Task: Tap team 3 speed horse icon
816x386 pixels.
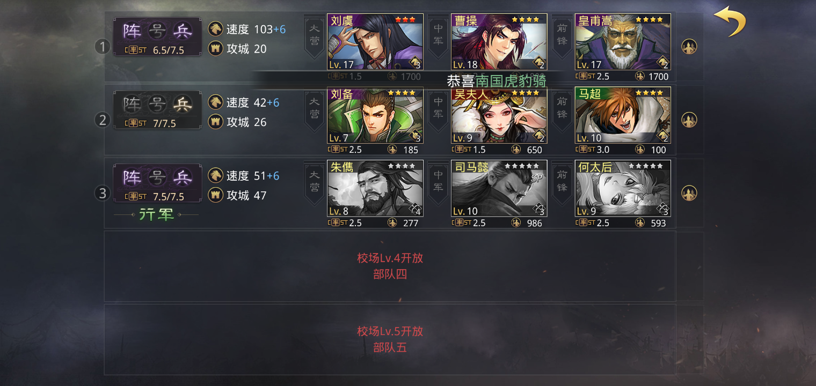Action: pyautogui.click(x=215, y=175)
